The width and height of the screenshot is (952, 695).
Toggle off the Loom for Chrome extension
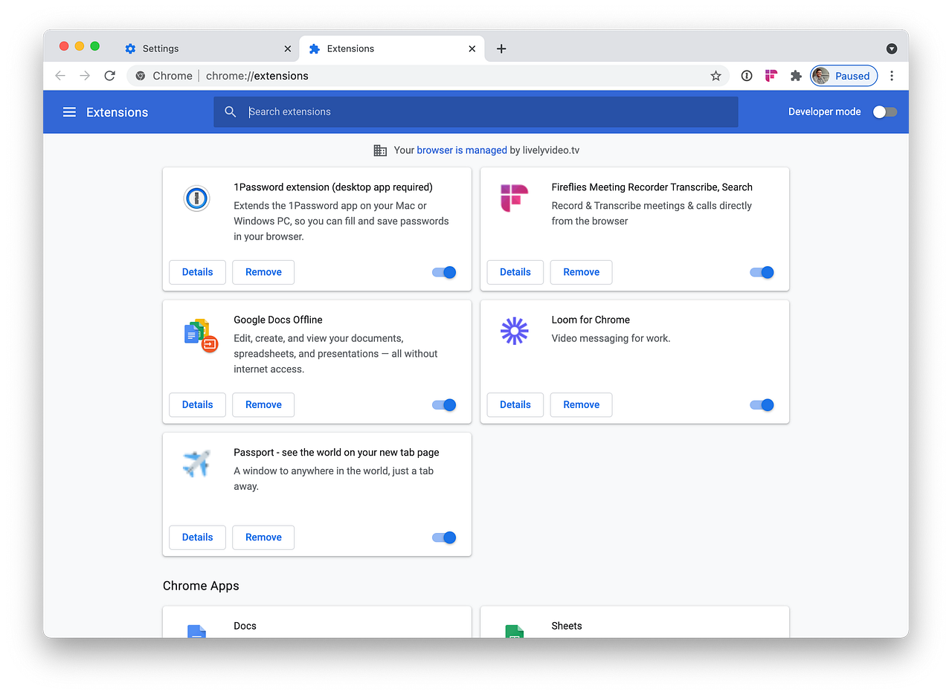coord(761,404)
